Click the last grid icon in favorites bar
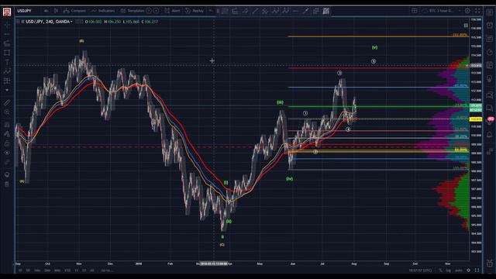Image resolution: width=496 pixels, height=279 pixels. [x=325, y=11]
